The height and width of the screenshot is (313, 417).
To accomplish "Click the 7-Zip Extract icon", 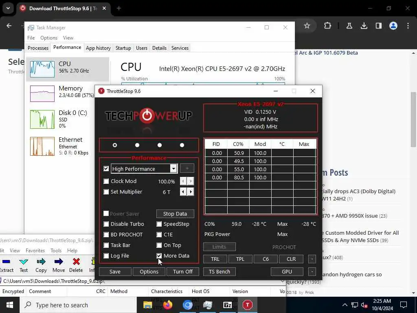I will click(6, 262).
